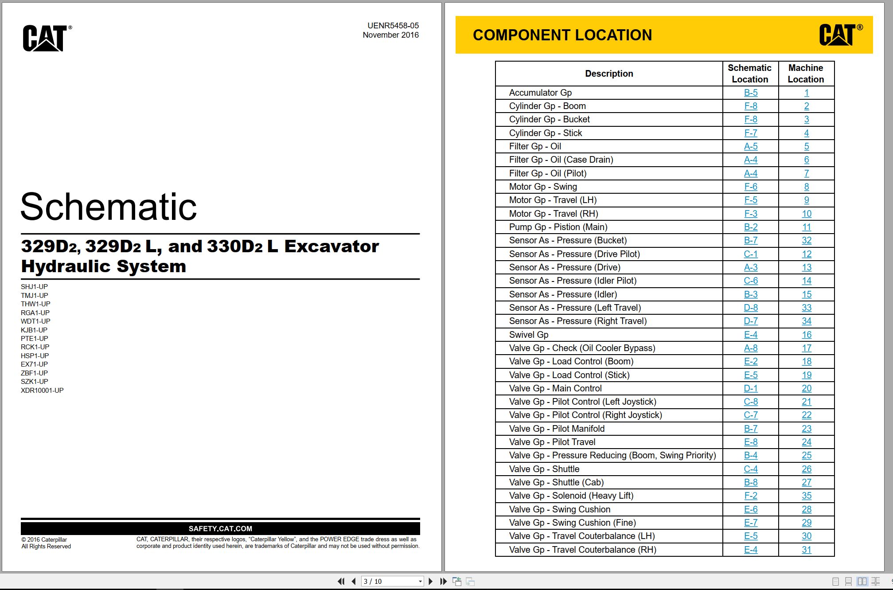Click C-4 link for Shuttle valve
893x590 pixels.
click(751, 469)
